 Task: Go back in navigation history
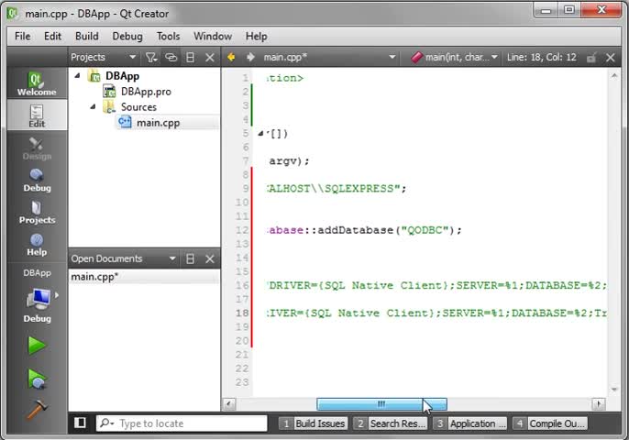pos(231,57)
